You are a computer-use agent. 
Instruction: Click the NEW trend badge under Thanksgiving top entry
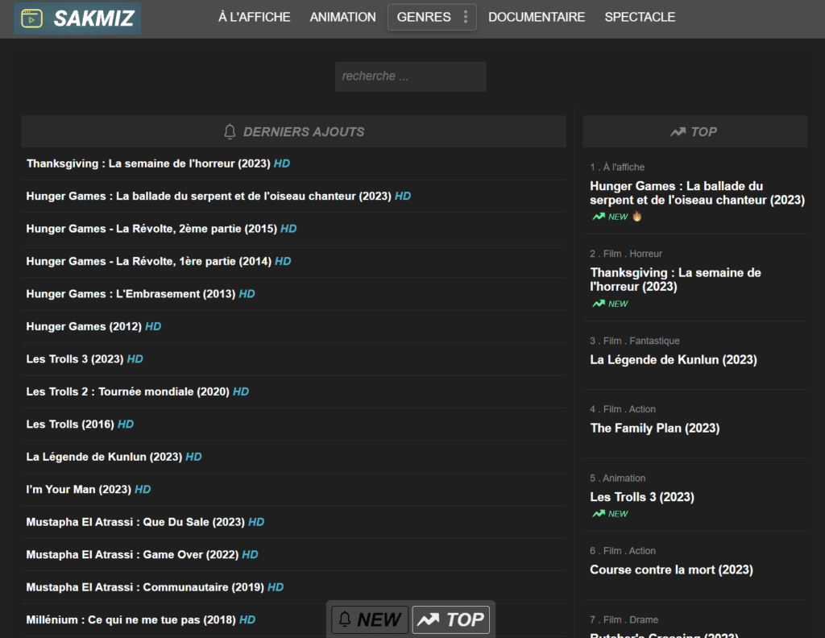coord(610,304)
